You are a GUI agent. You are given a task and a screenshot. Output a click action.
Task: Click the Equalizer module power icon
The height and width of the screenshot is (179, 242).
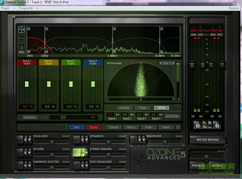[25, 140]
